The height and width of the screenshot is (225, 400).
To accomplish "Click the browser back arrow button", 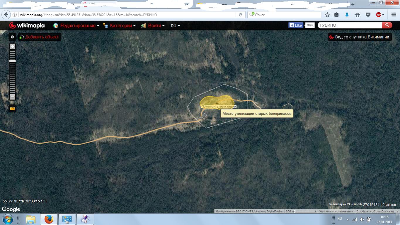I will click(6, 15).
